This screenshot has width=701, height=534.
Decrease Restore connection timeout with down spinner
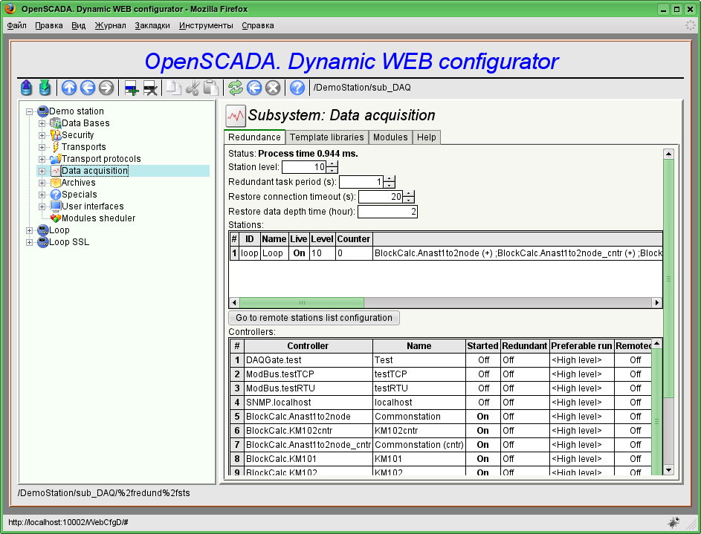click(x=409, y=200)
